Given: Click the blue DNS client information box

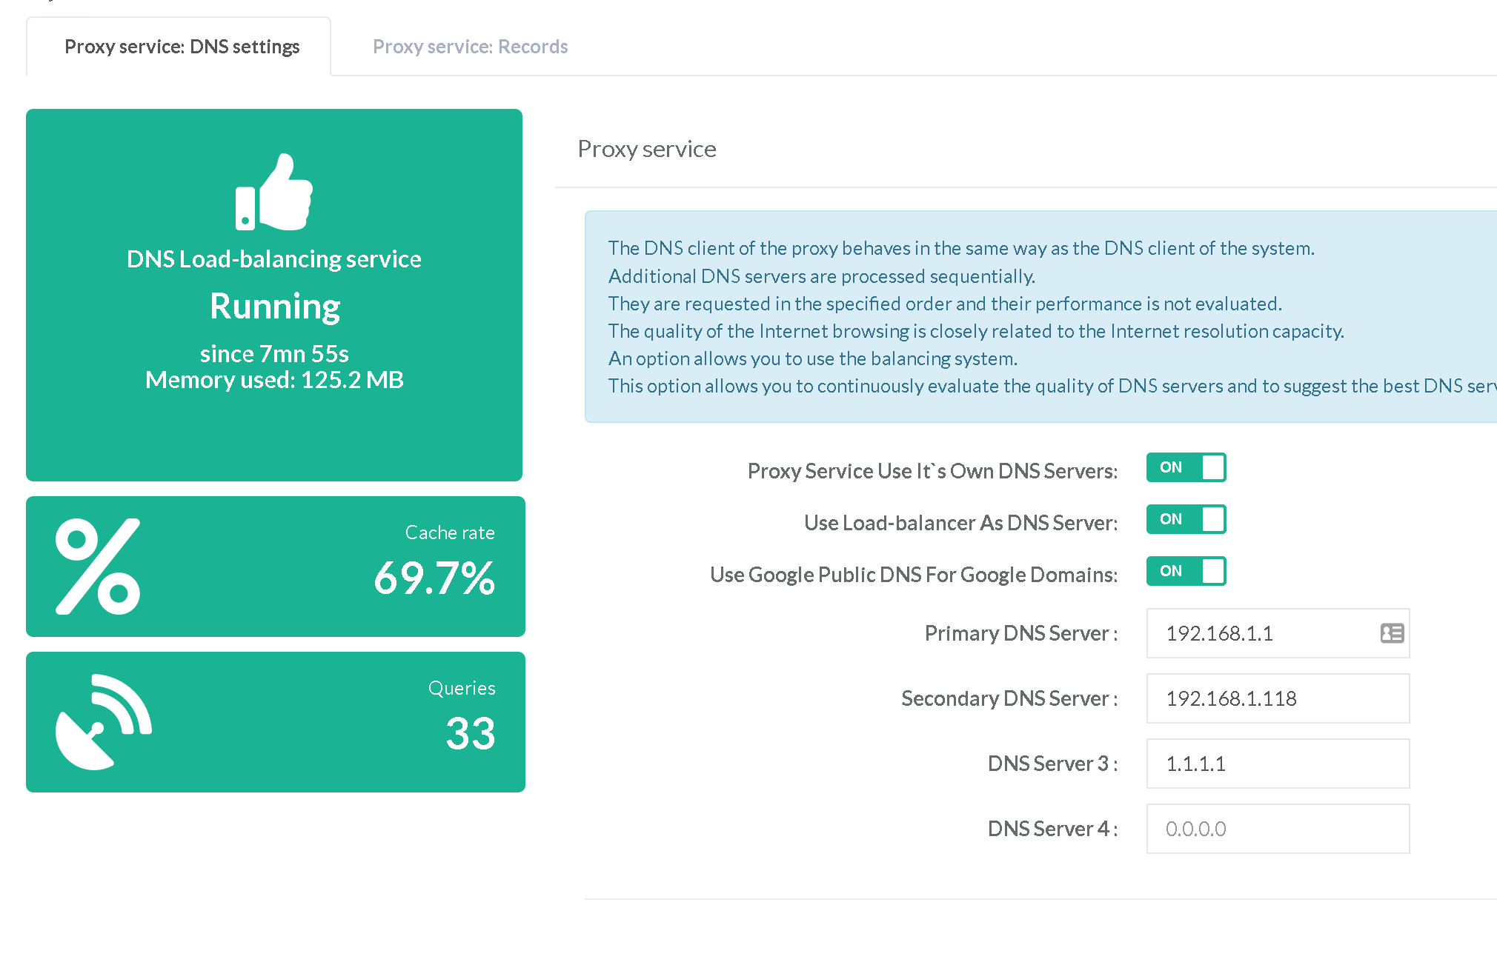Looking at the screenshot, I should pos(1038,316).
